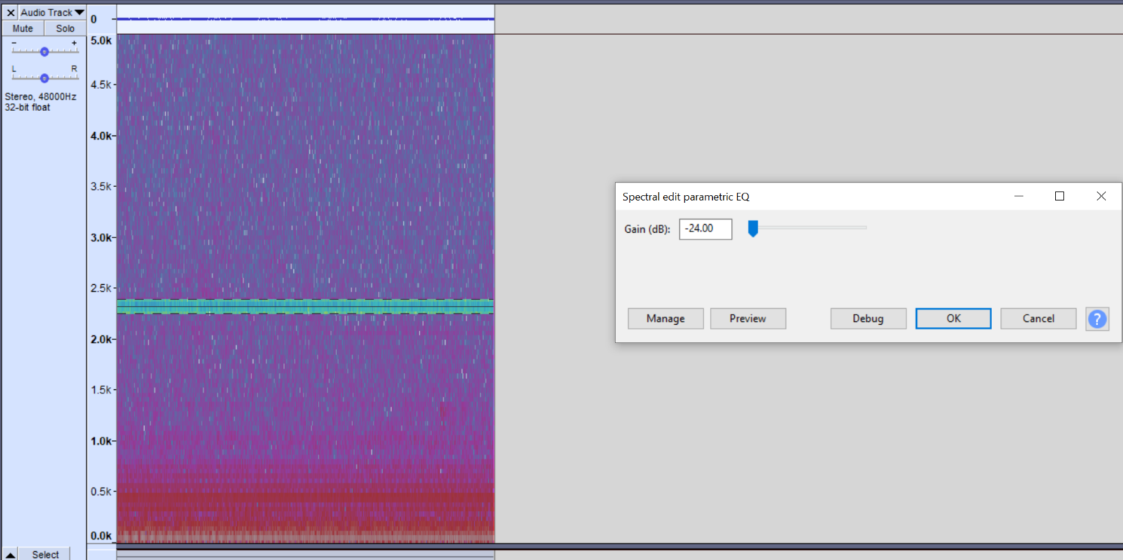Viewport: 1123px width, 560px height.
Task: Click the help (?) icon in the EQ dialog
Action: tap(1097, 318)
